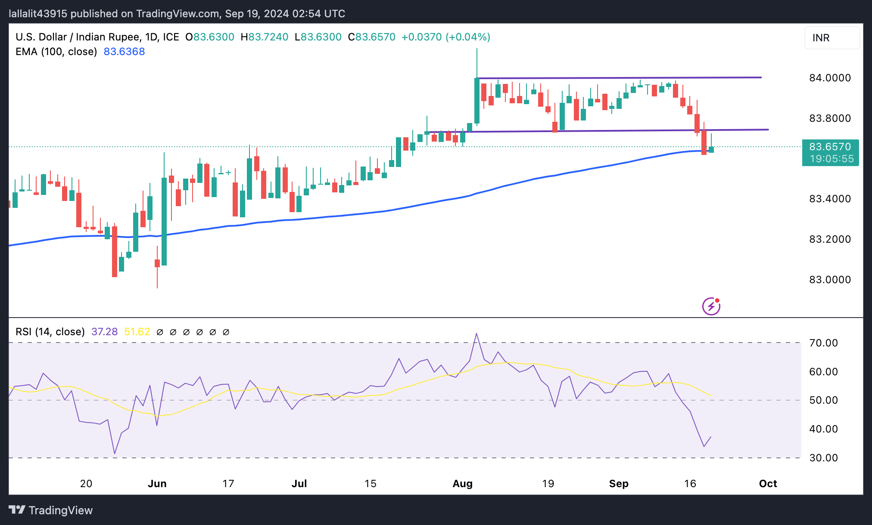872x525 pixels.
Task: Click the purple RSI value 37.28
Action: click(x=104, y=332)
